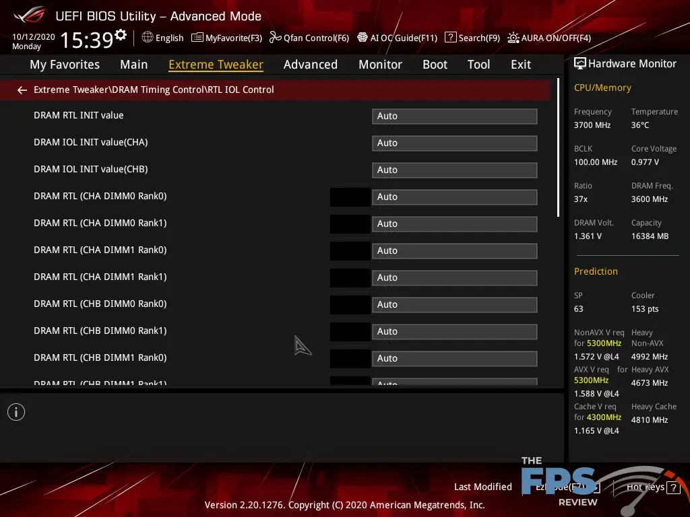This screenshot has height=517, width=690.
Task: Click the Hardware Monitor display icon
Action: [580, 64]
